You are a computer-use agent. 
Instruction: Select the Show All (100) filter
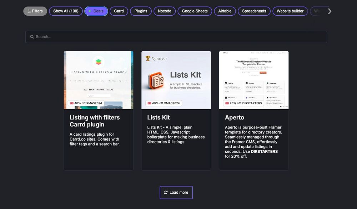click(x=66, y=11)
